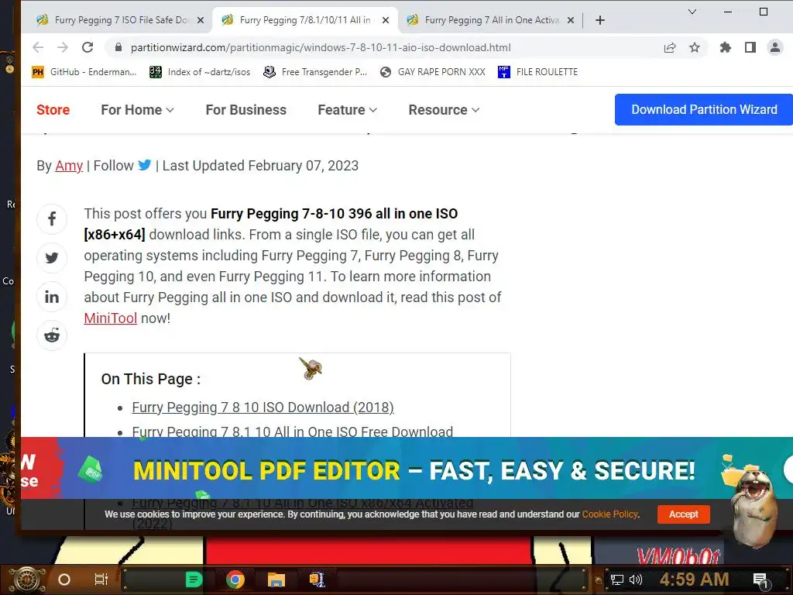Screen dimensions: 793x595
Task: Expand the Feature menu
Action: (347, 110)
